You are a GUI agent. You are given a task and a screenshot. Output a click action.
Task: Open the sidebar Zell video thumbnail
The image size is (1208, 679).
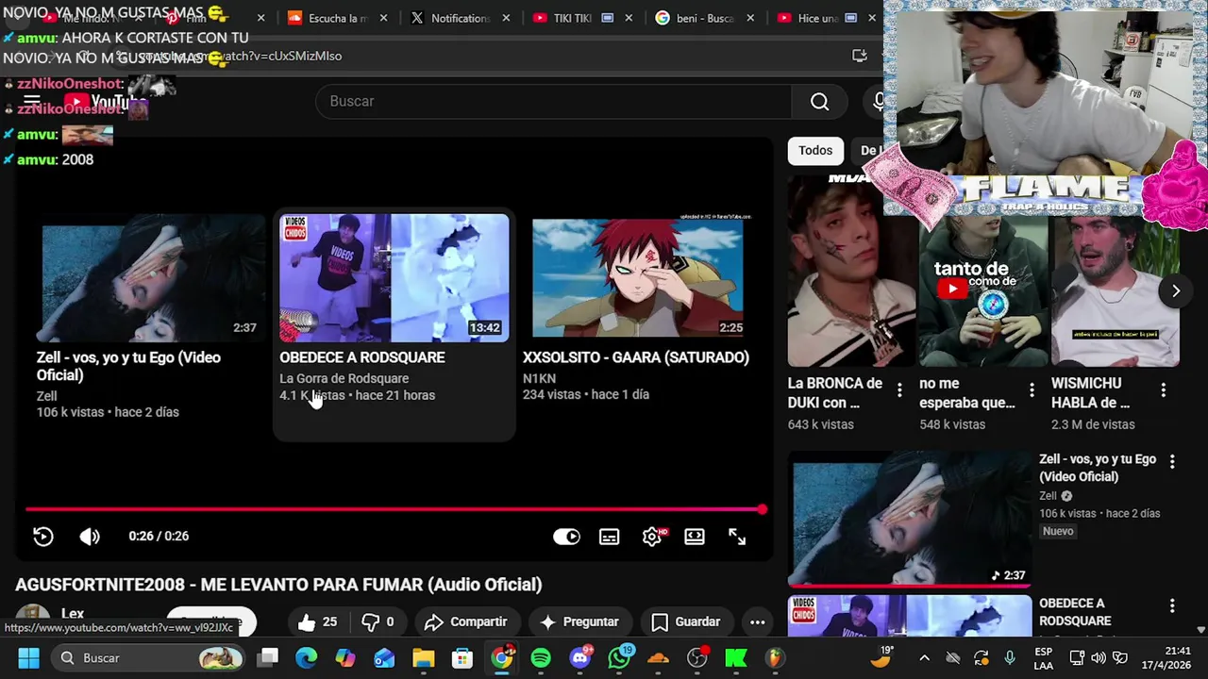[x=910, y=520]
